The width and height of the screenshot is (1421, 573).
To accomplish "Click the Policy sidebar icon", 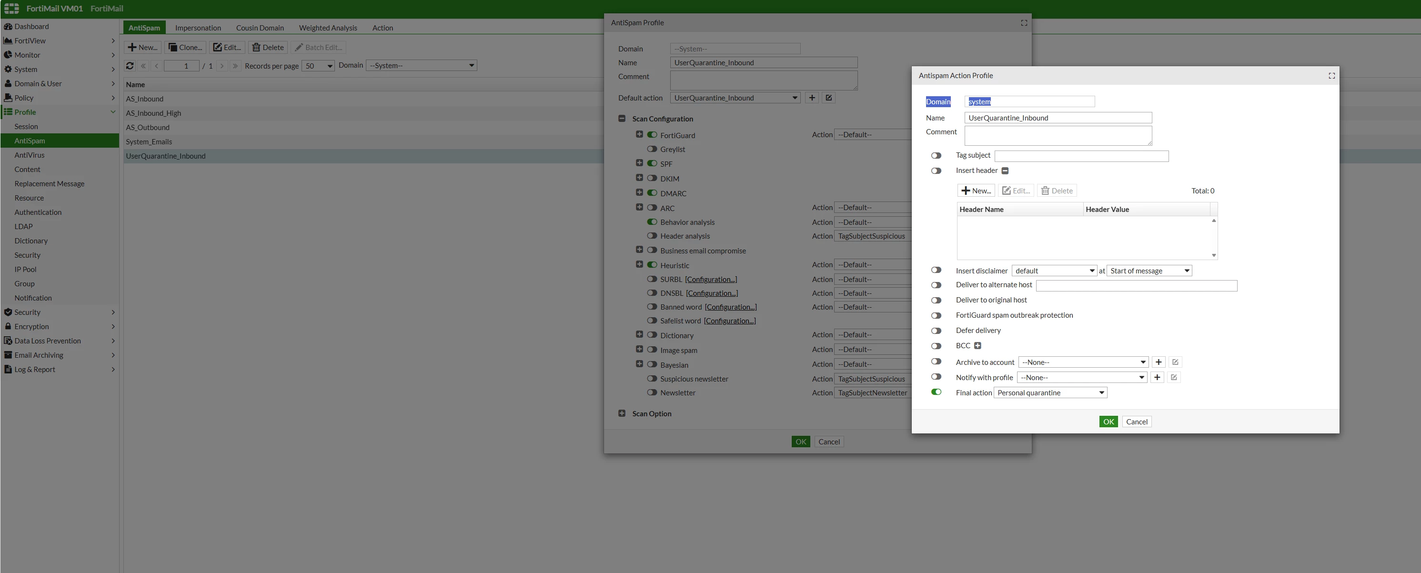I will 8,98.
